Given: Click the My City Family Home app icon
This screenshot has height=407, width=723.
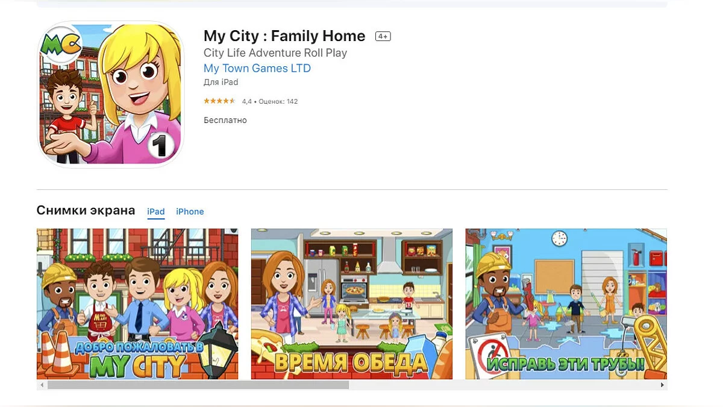Looking at the screenshot, I should pos(111,94).
